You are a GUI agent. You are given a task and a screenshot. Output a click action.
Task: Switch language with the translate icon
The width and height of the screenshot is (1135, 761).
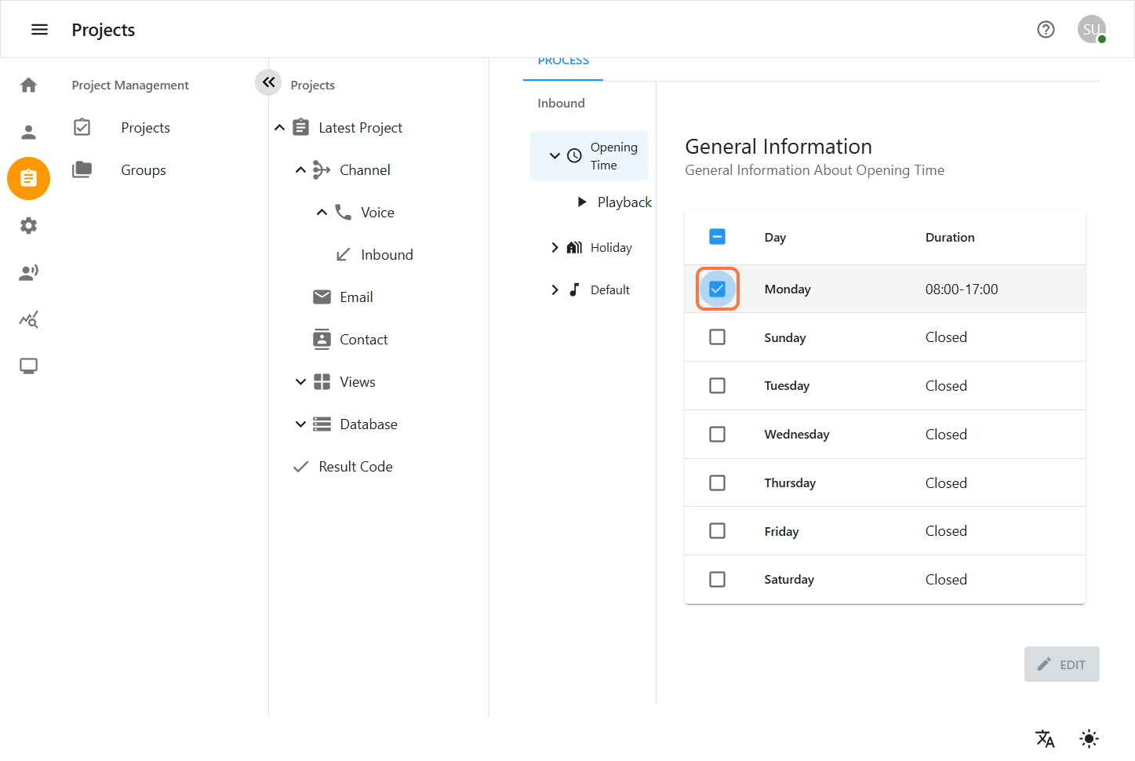(x=1045, y=738)
